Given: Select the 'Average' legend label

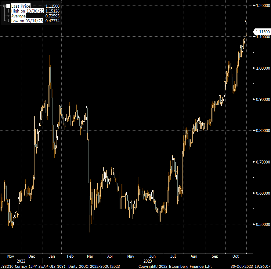Looking at the screenshot, I should (x=19, y=16).
